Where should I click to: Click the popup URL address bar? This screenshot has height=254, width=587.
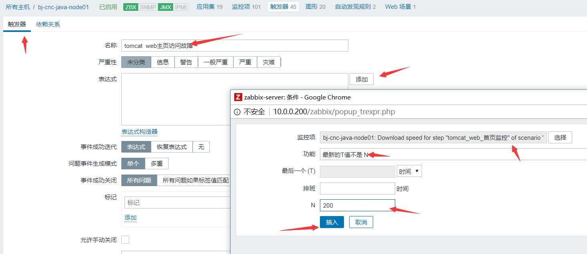(334, 112)
